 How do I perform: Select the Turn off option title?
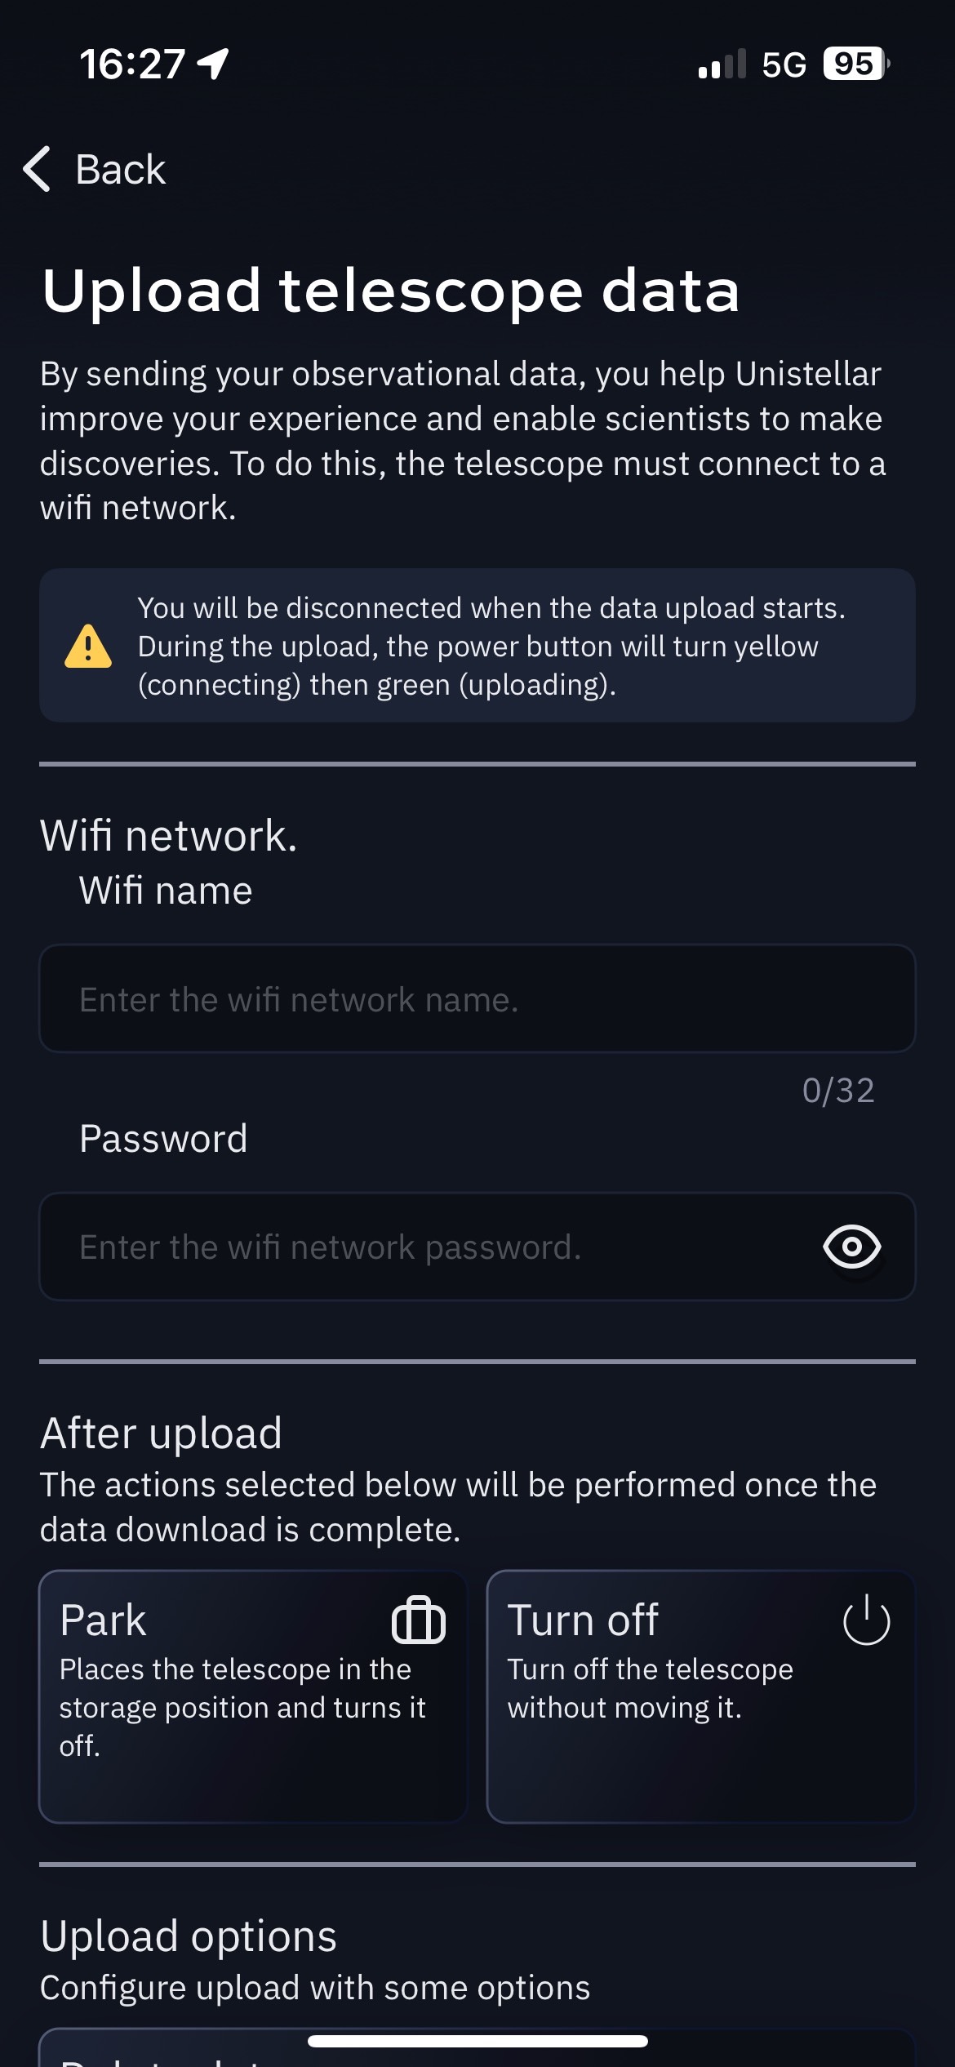[583, 1620]
